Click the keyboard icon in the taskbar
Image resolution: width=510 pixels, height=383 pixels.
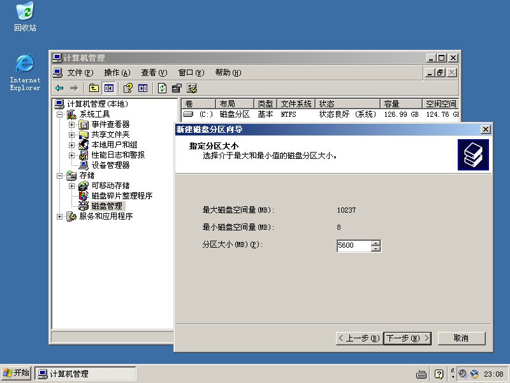point(421,374)
